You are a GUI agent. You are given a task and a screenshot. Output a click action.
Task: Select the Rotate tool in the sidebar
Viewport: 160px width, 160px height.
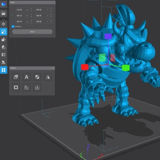(x=4, y=39)
